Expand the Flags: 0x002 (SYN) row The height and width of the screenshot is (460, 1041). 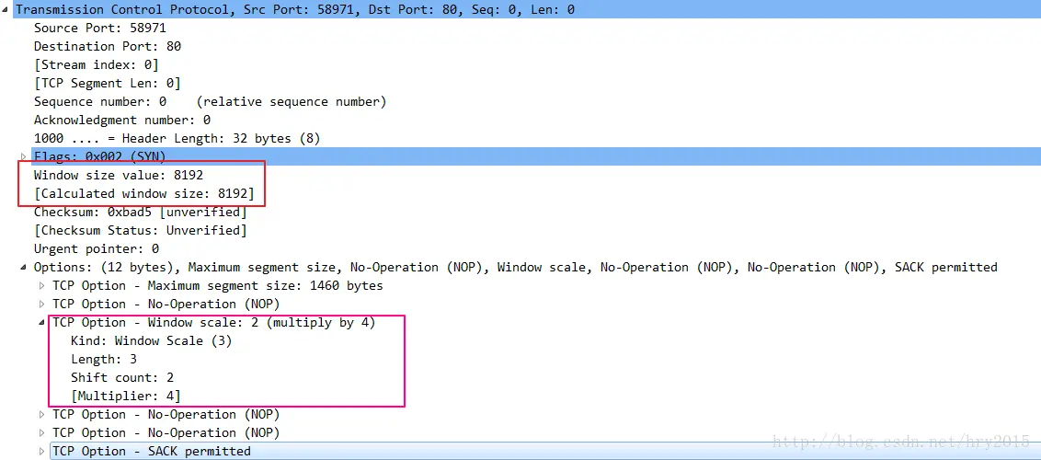click(25, 156)
